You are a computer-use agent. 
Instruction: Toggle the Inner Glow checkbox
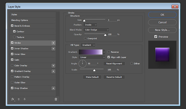click(12, 54)
